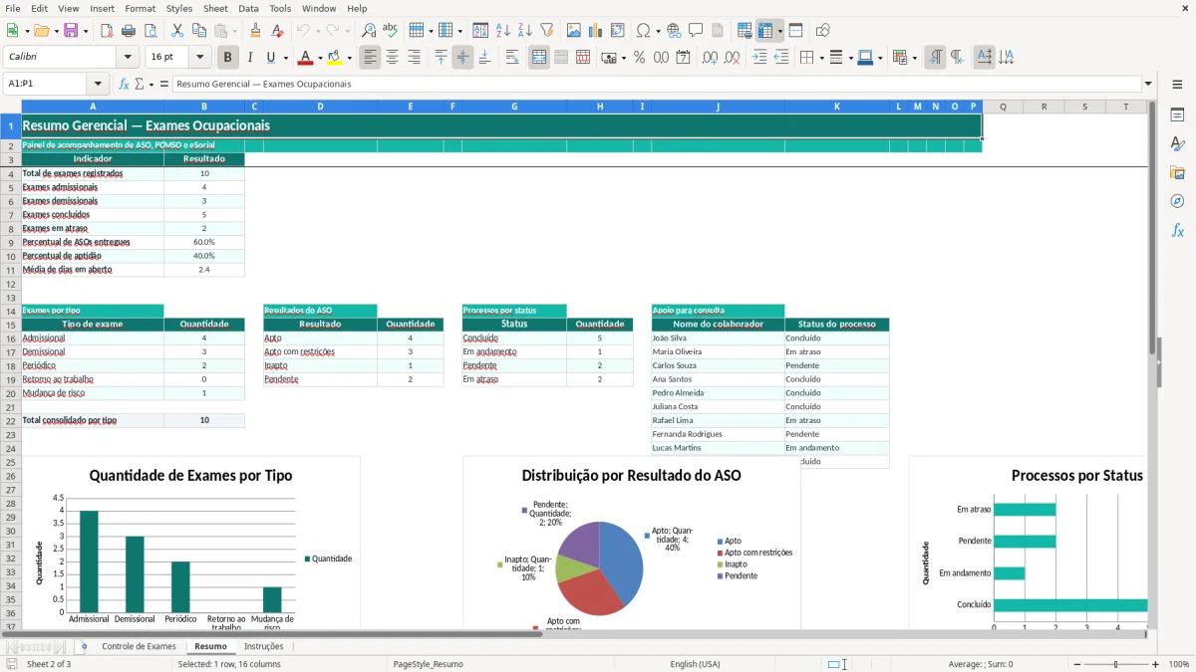Expand the Font Name dropdown
This screenshot has width=1196, height=672.
click(127, 57)
